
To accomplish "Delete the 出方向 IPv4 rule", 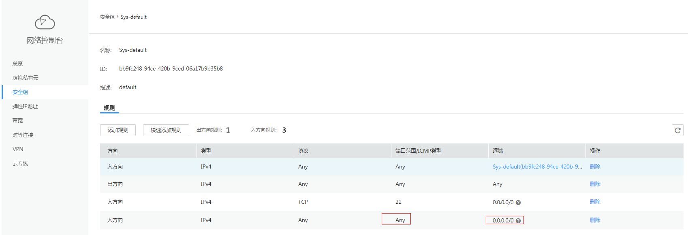I will click(x=595, y=184).
